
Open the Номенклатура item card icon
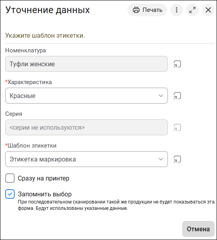tap(177, 64)
